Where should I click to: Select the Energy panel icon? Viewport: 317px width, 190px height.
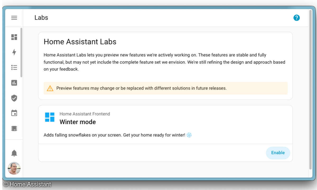point(14,52)
